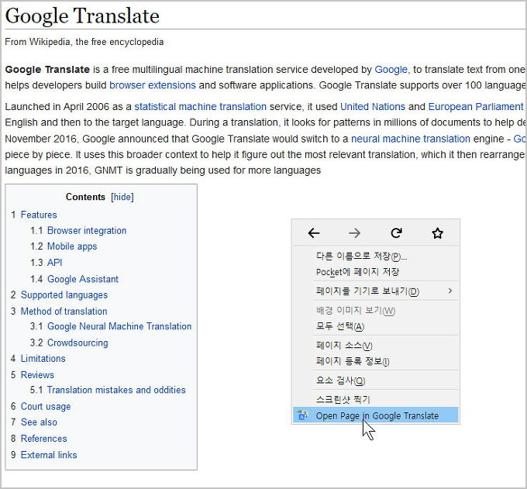
Task: Go to Google Neural Machine Translation section
Action: pos(119,326)
